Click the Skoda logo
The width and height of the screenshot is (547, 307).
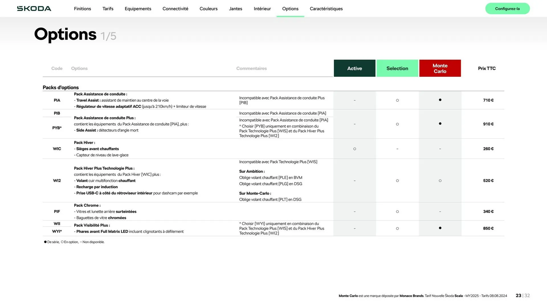click(x=34, y=9)
